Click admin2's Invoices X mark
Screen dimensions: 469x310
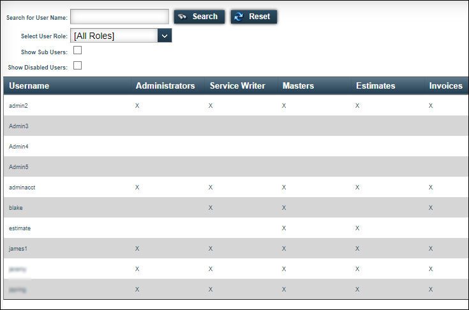coord(431,105)
